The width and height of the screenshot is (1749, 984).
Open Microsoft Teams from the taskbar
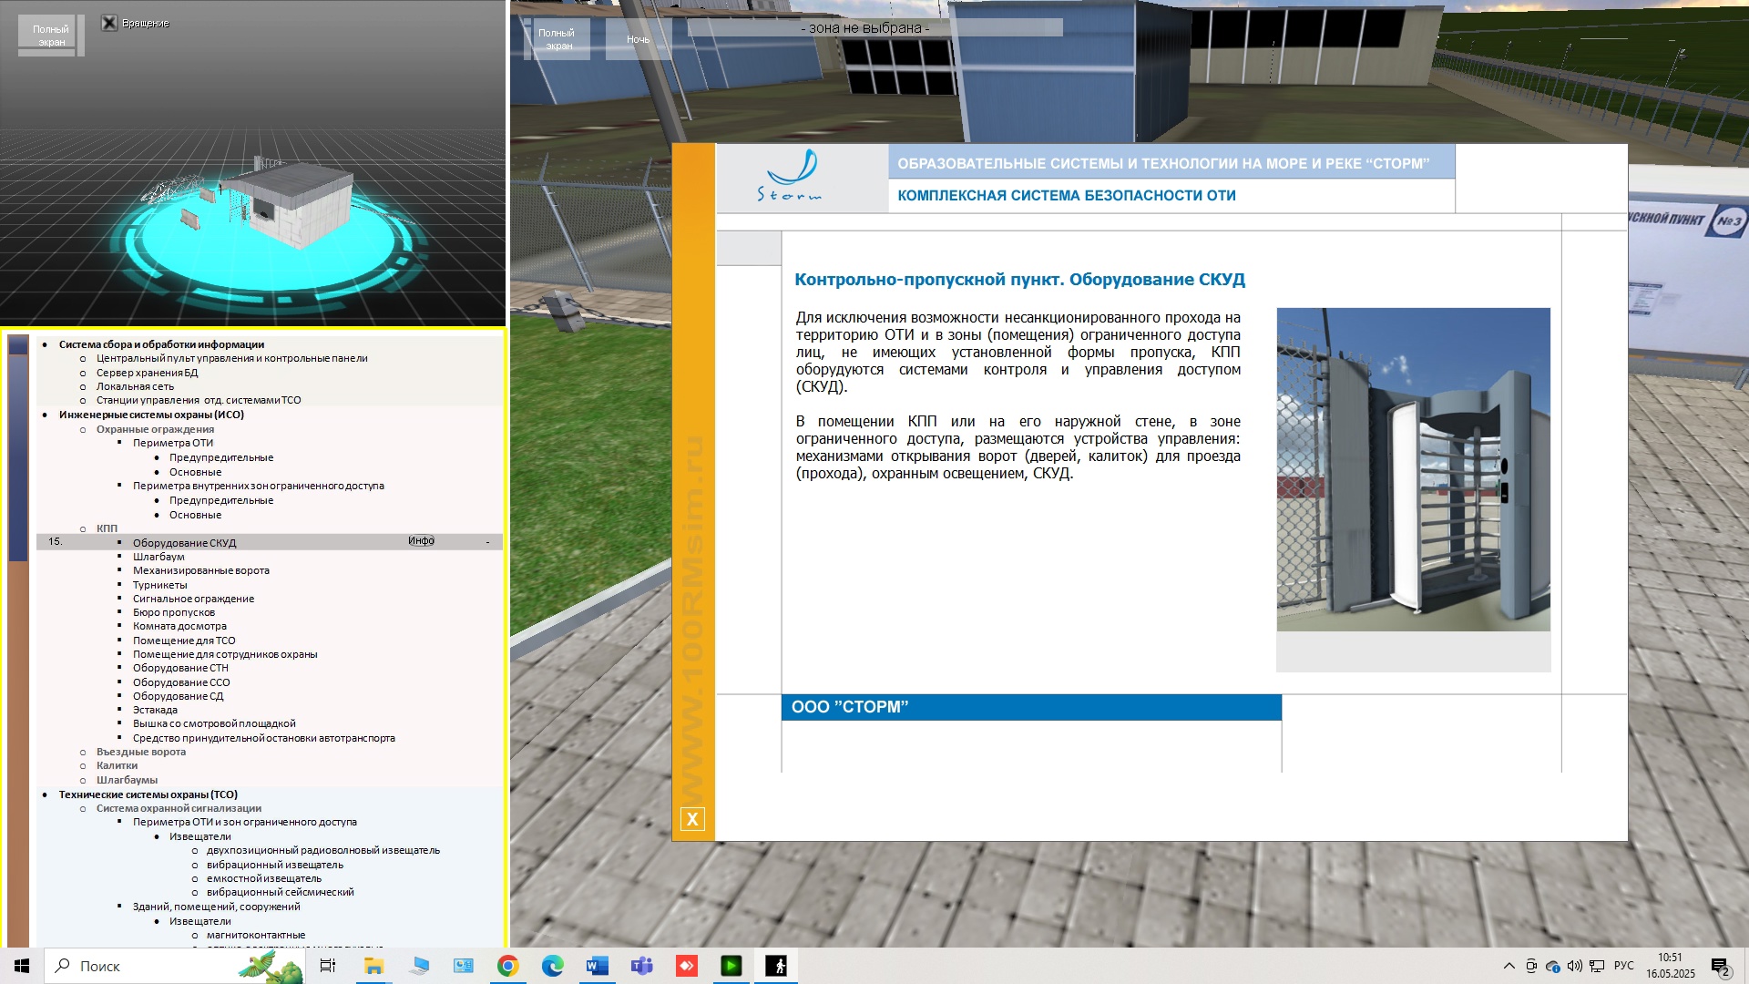point(642,966)
